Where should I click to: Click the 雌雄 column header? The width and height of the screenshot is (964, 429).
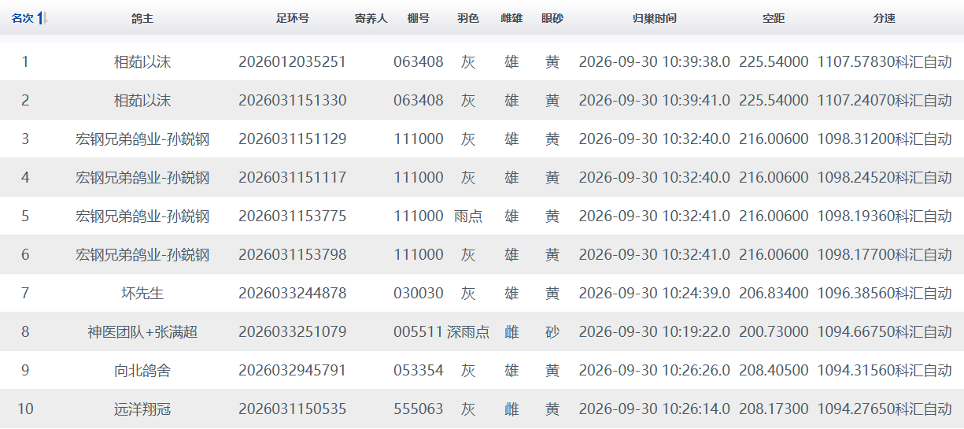tap(512, 18)
